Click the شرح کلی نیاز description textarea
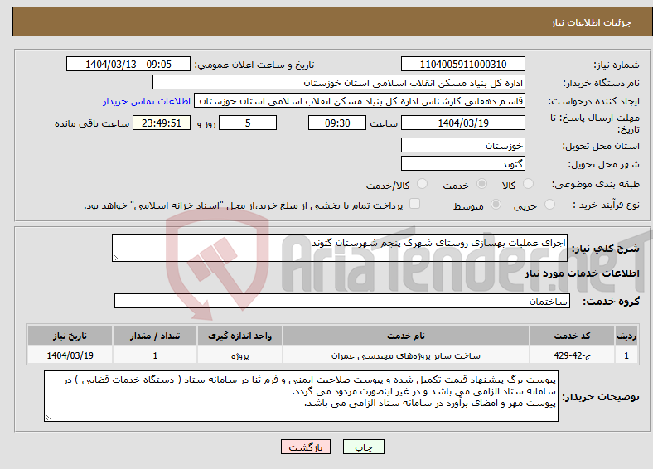This screenshot has height=469, width=653. [340, 248]
